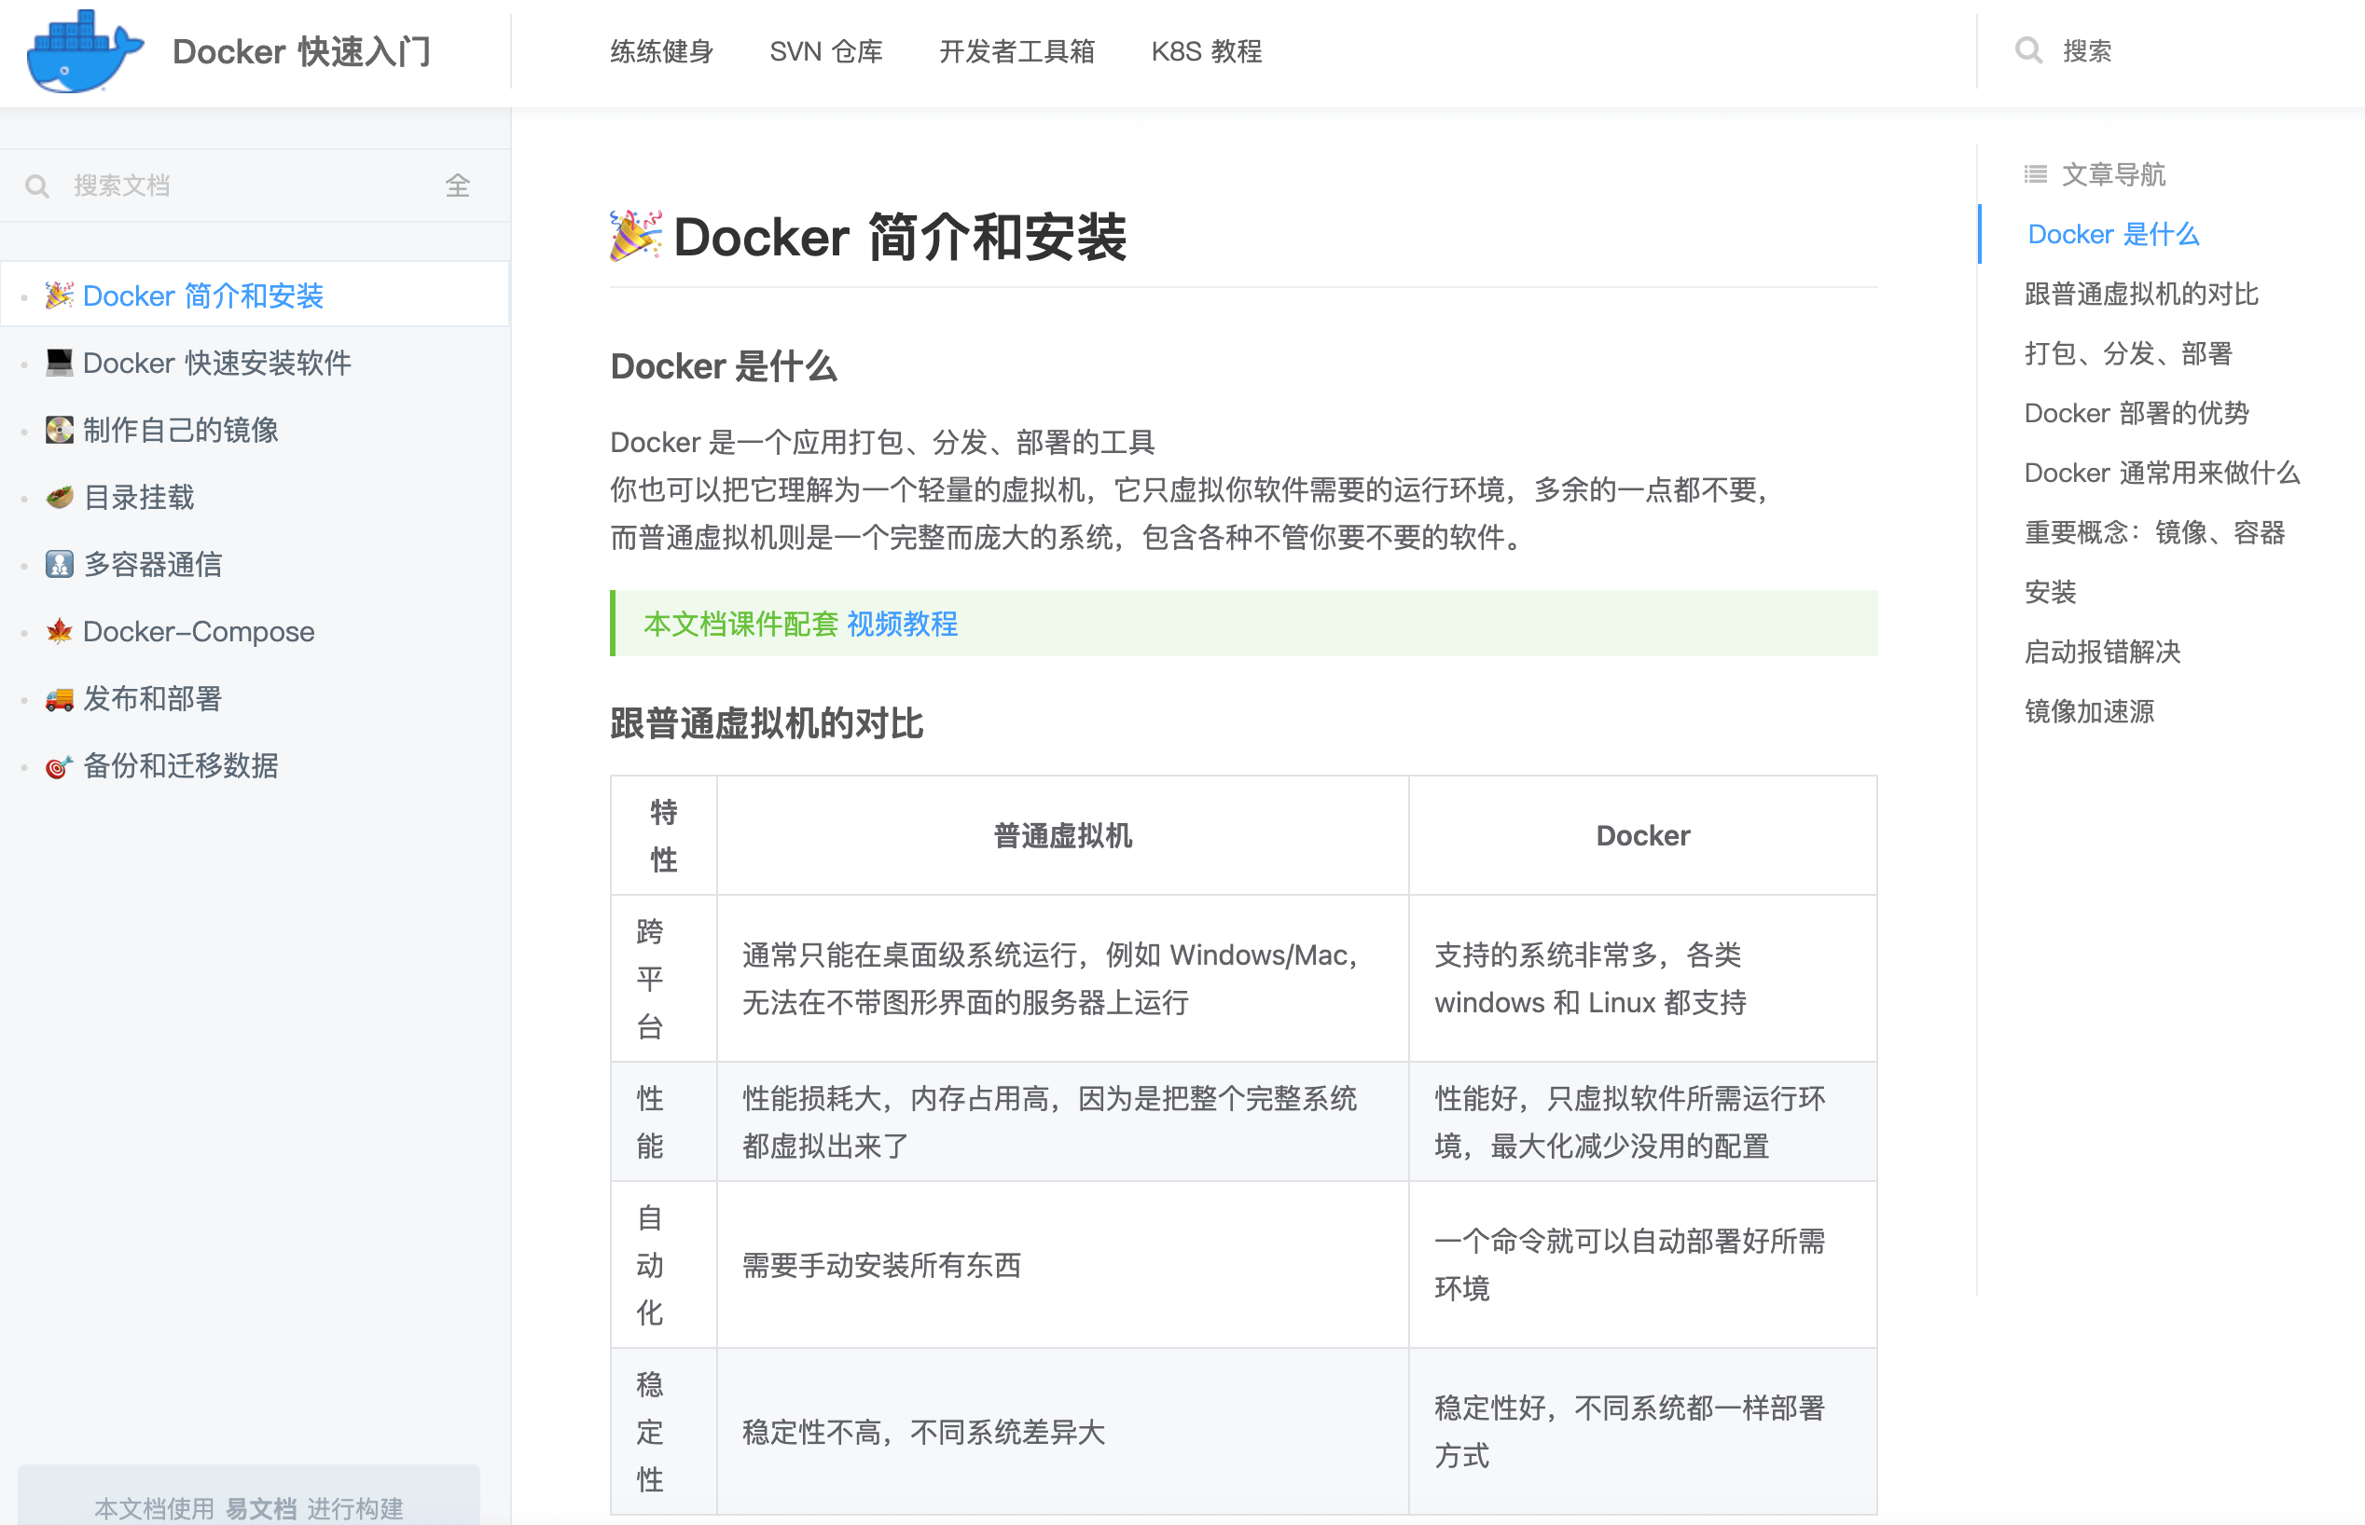Jump to 跟普通虚拟机的对比 in article nav
Image resolution: width=2365 pixels, height=1525 pixels.
click(2141, 295)
